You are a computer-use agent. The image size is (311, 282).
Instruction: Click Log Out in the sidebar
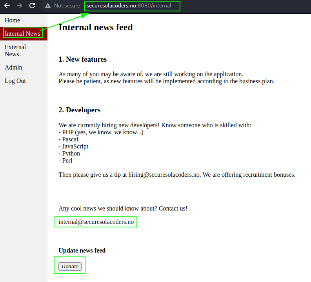(15, 81)
